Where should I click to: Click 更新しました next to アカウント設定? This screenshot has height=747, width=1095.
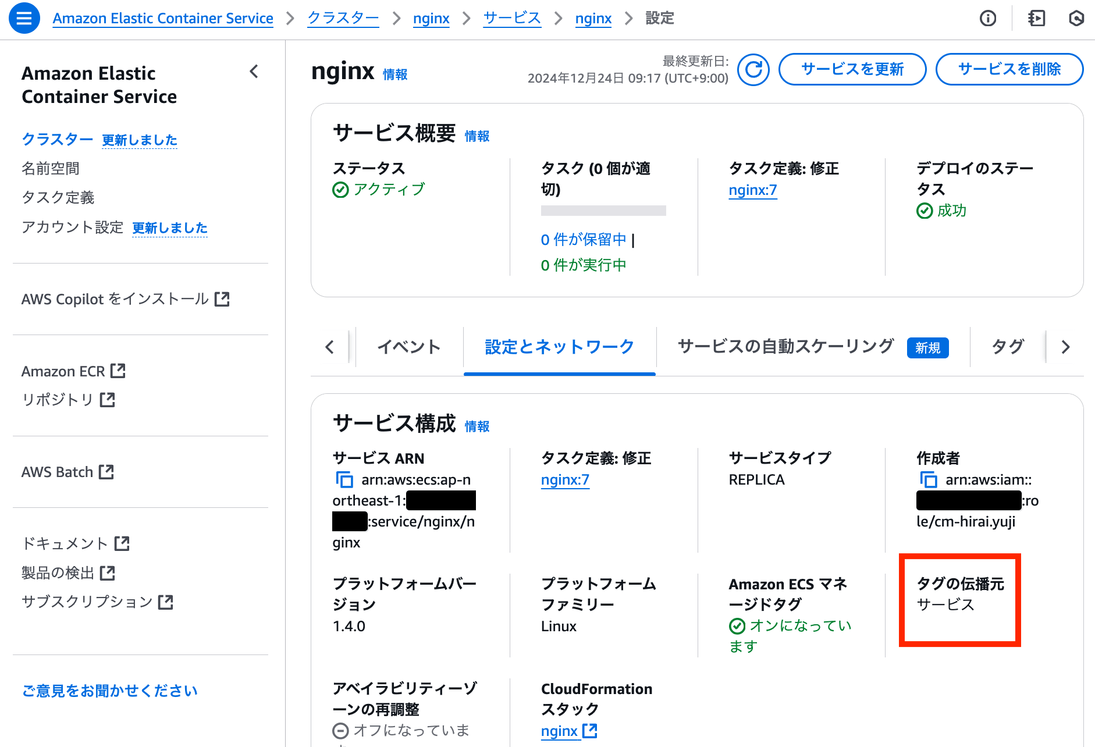170,228
